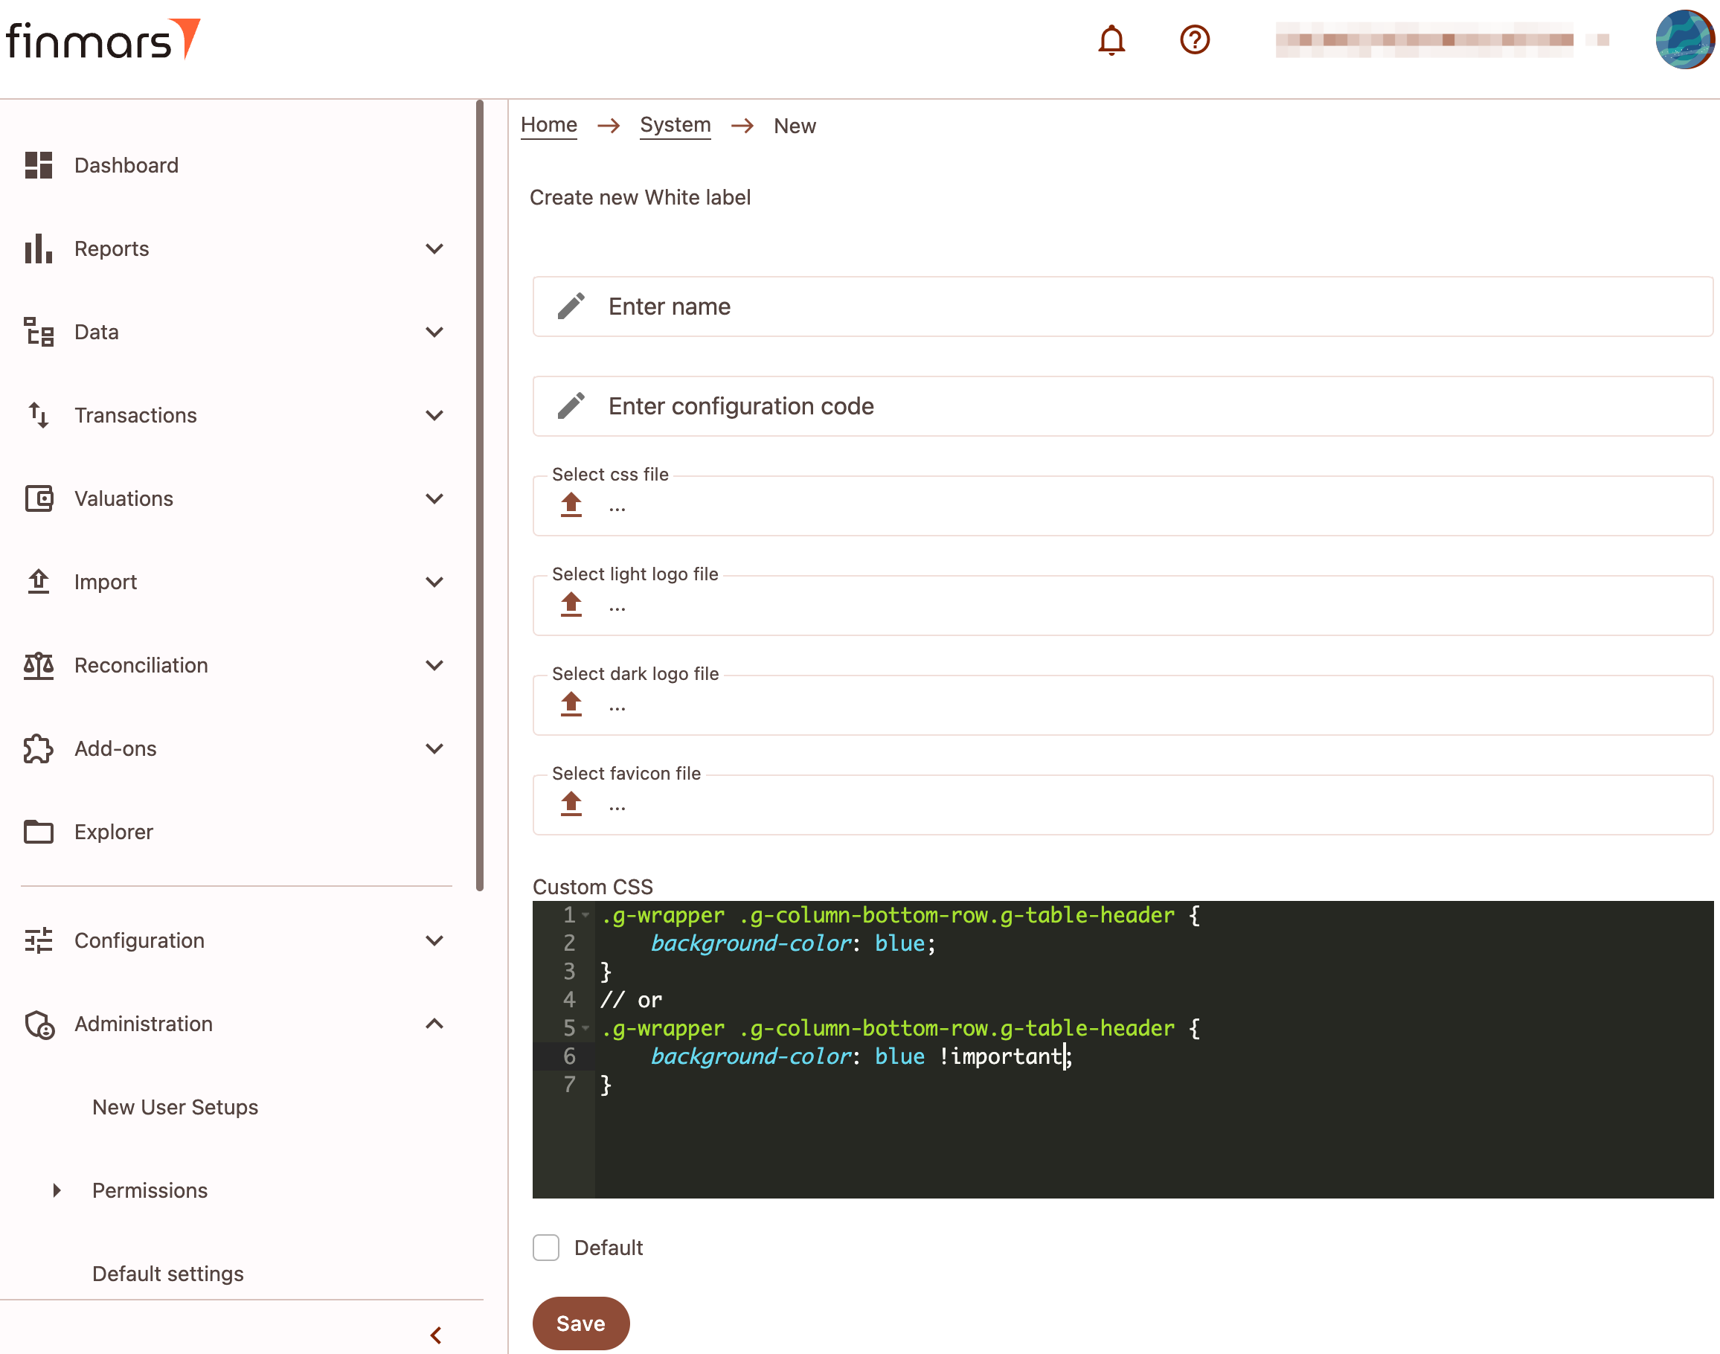Image resolution: width=1720 pixels, height=1354 pixels.
Task: Open New User Setups page
Action: [x=175, y=1107]
